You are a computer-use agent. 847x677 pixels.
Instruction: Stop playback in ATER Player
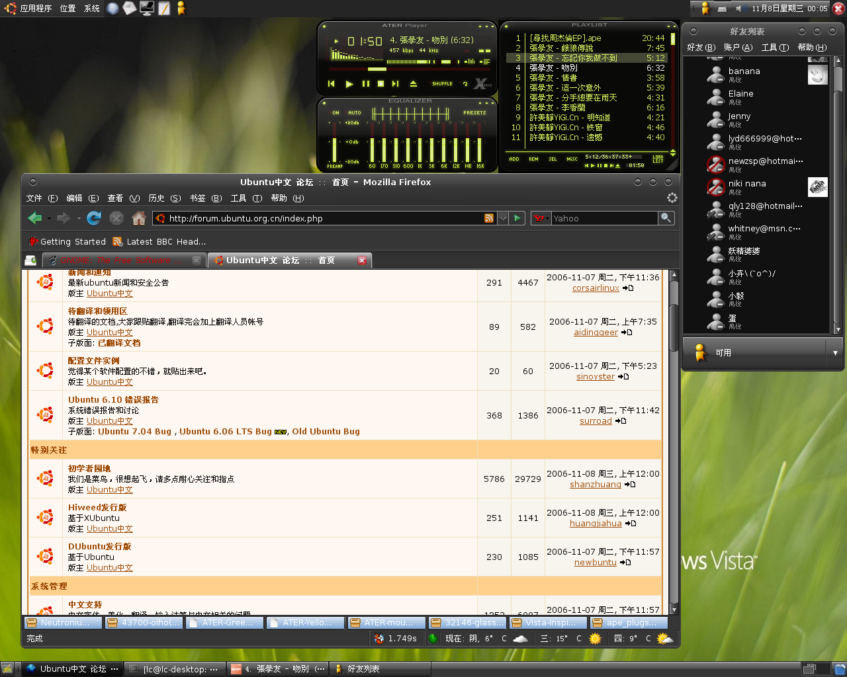[380, 84]
